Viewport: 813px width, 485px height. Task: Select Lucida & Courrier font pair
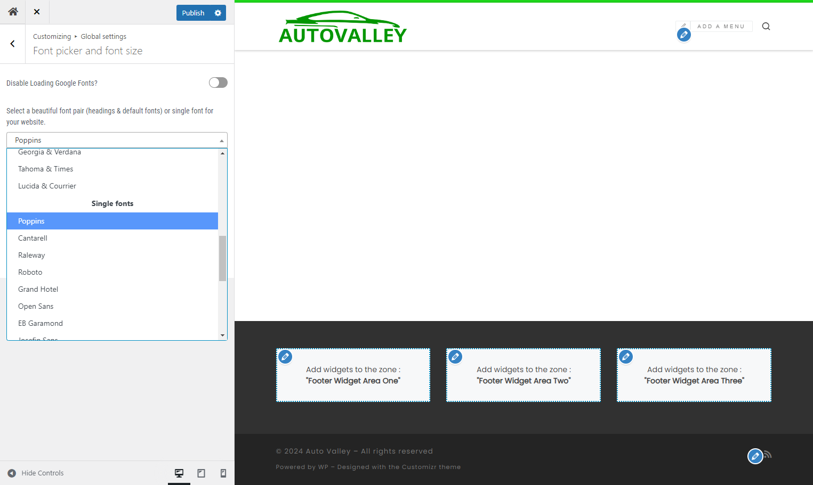(x=112, y=186)
